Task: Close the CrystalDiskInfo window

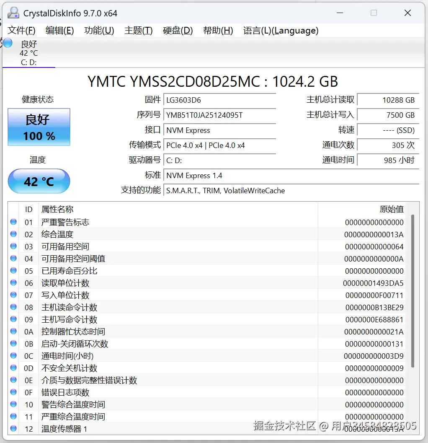Action: tap(407, 13)
